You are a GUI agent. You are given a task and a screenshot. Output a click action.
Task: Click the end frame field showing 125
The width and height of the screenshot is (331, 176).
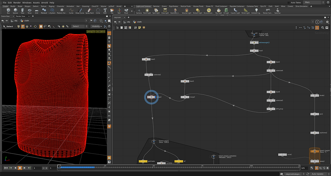(304, 168)
